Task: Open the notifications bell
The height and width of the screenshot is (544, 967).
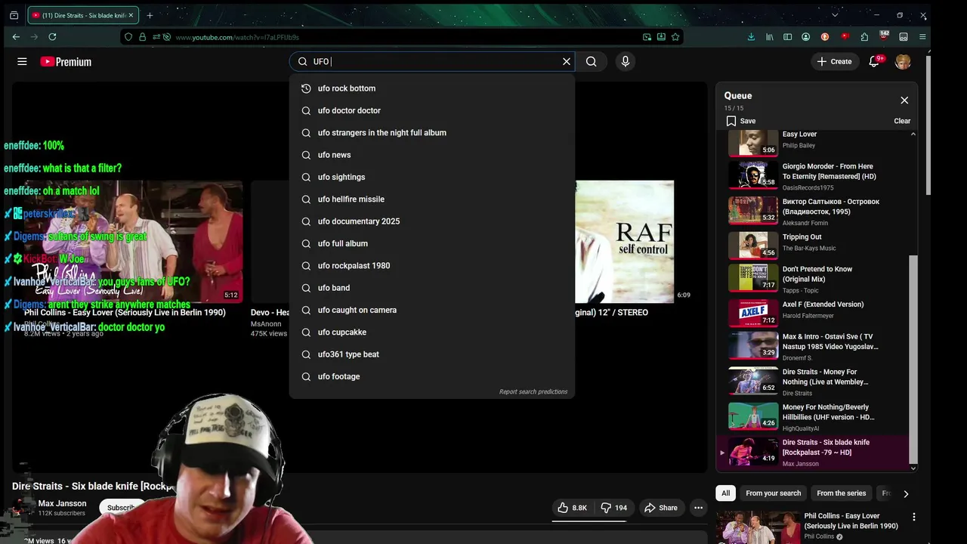Action: point(874,62)
